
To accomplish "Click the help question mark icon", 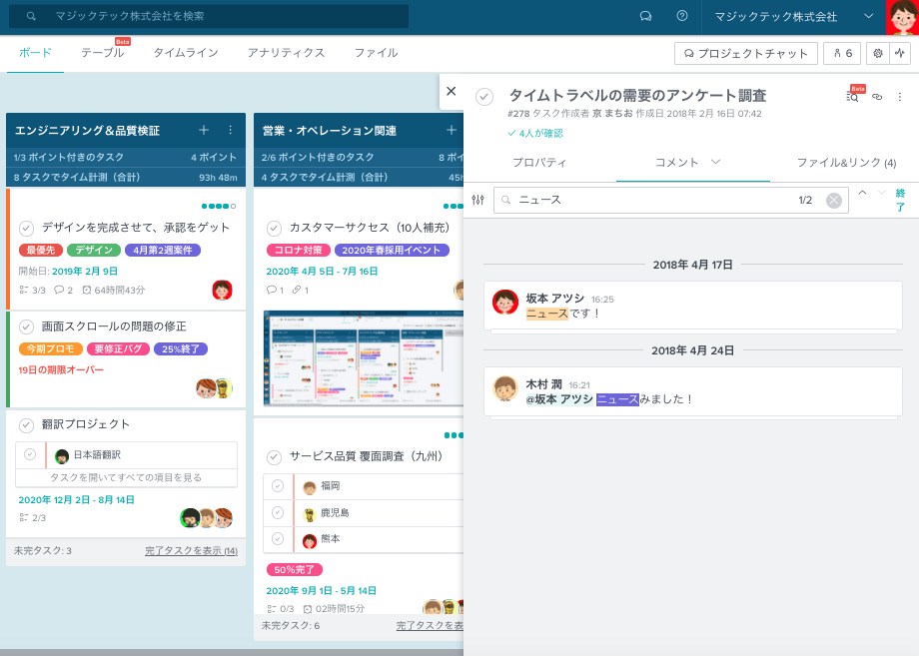I will pos(682,16).
